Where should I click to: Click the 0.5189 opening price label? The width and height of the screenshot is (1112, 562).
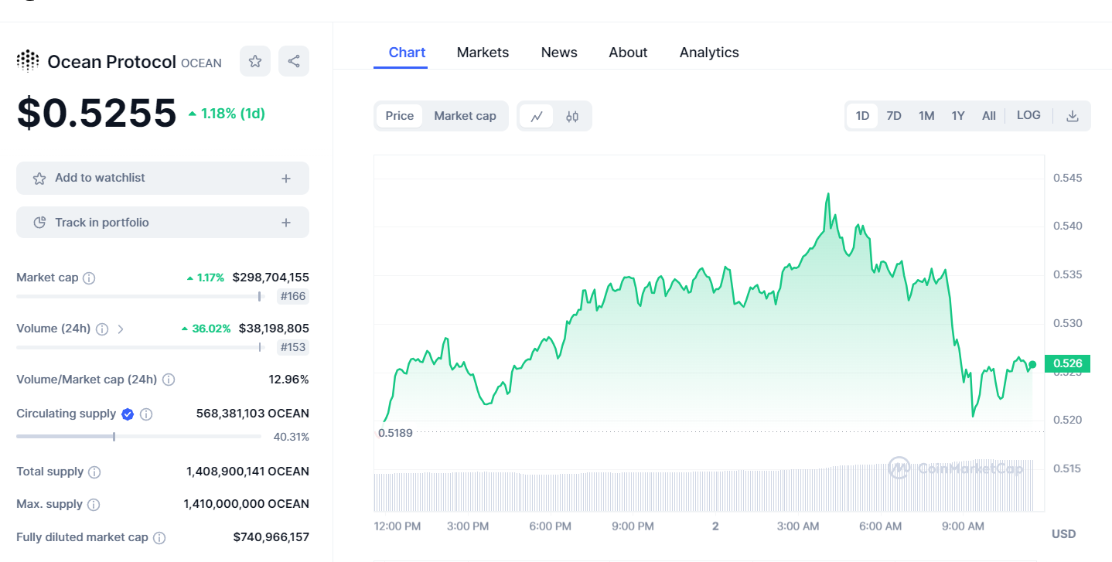[395, 433]
